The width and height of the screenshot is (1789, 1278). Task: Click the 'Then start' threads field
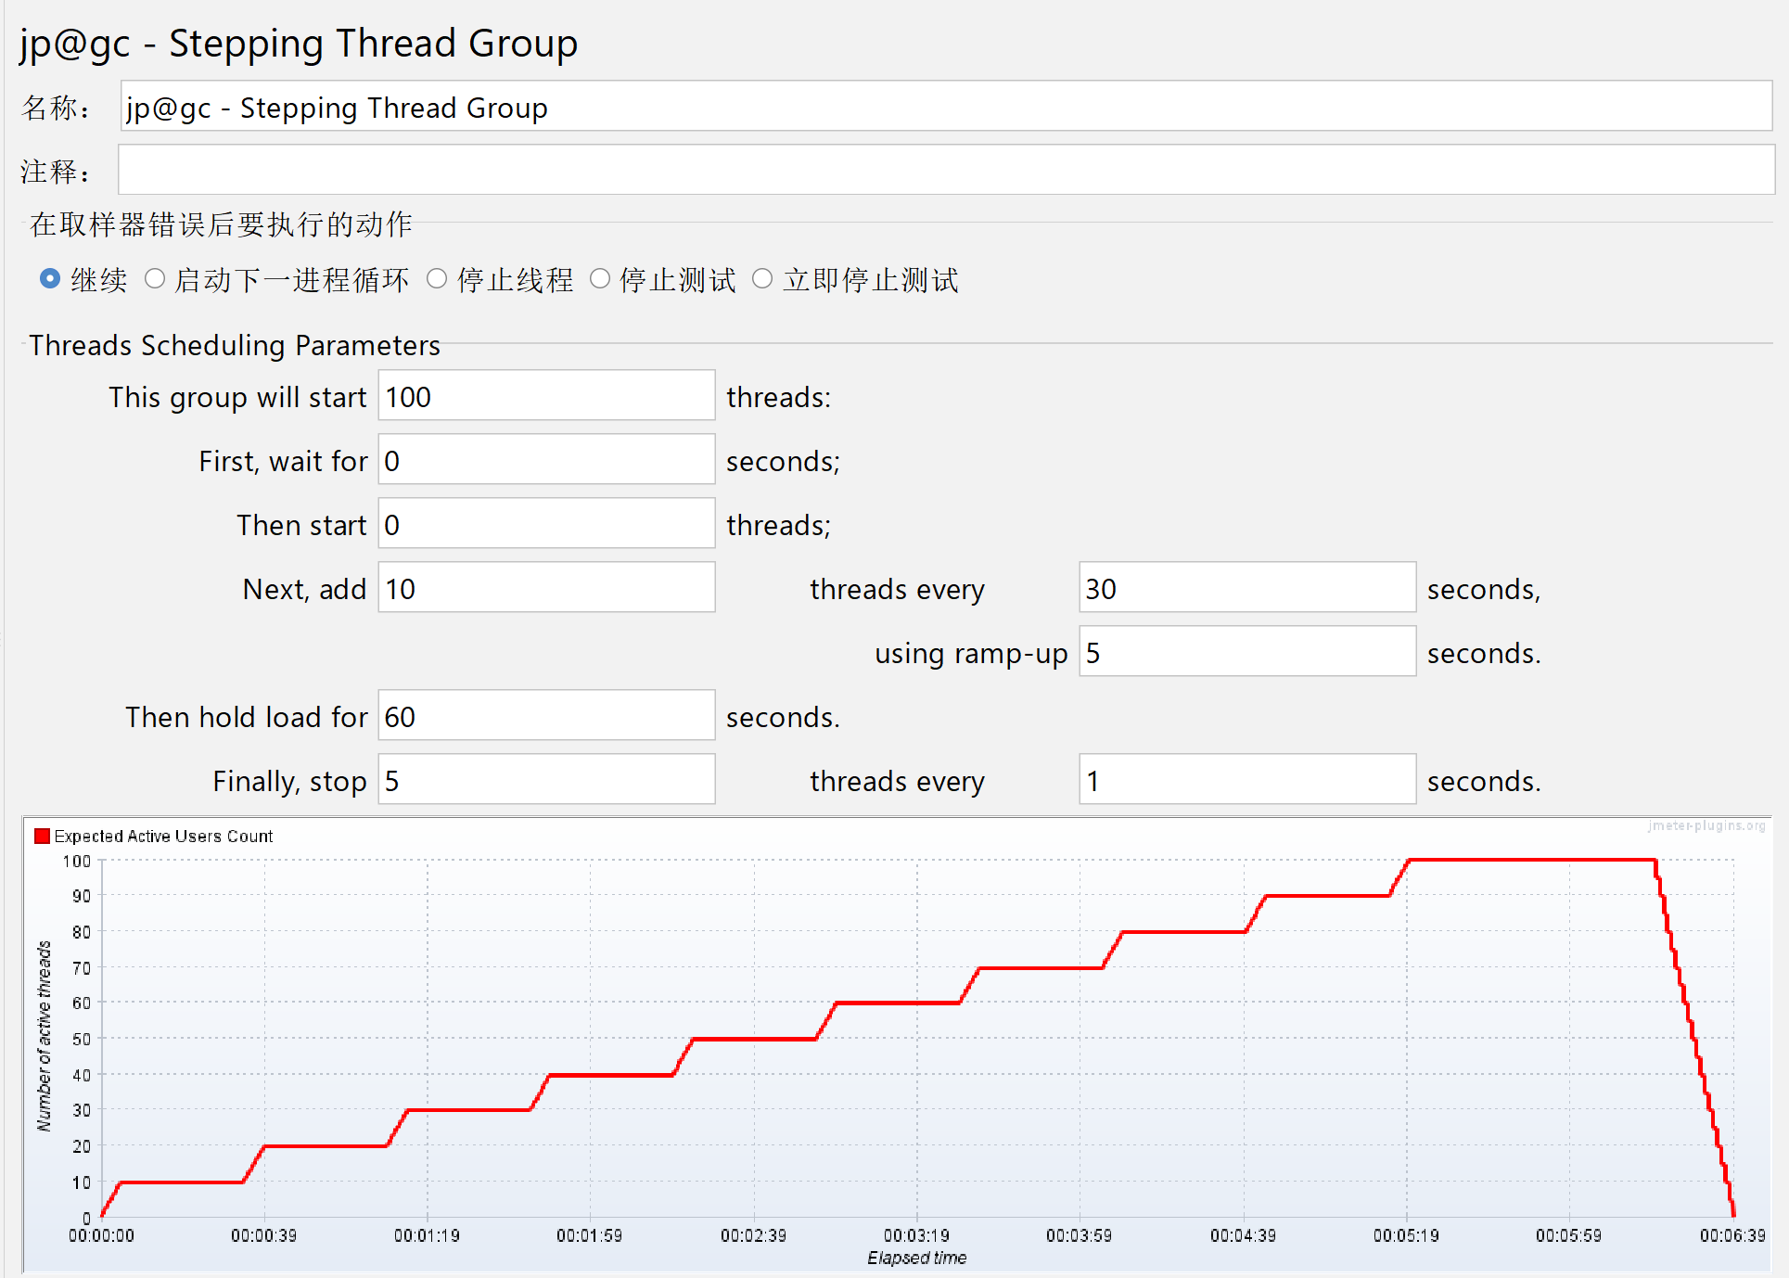(545, 525)
